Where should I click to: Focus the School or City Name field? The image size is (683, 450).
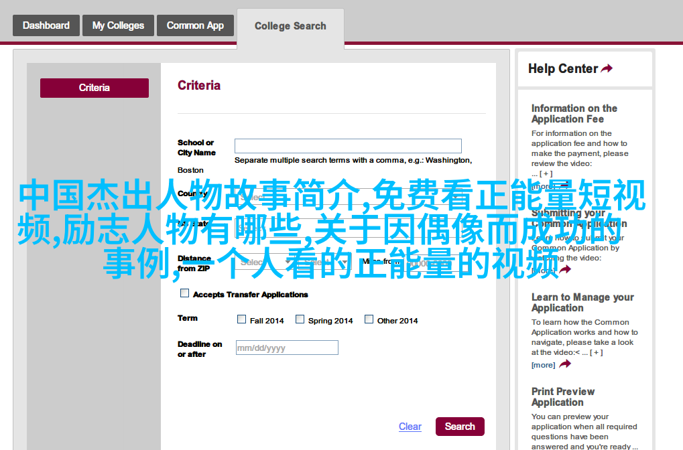[348, 146]
